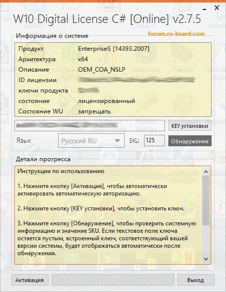Minimize the W10 Digital License window
This screenshot has height=292, width=226.
pyautogui.click(x=205, y=9)
